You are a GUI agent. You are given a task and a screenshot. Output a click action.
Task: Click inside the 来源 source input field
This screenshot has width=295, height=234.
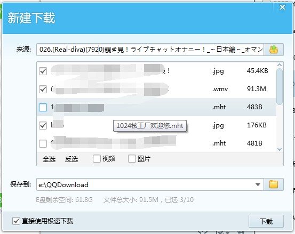pyautogui.click(x=150, y=50)
